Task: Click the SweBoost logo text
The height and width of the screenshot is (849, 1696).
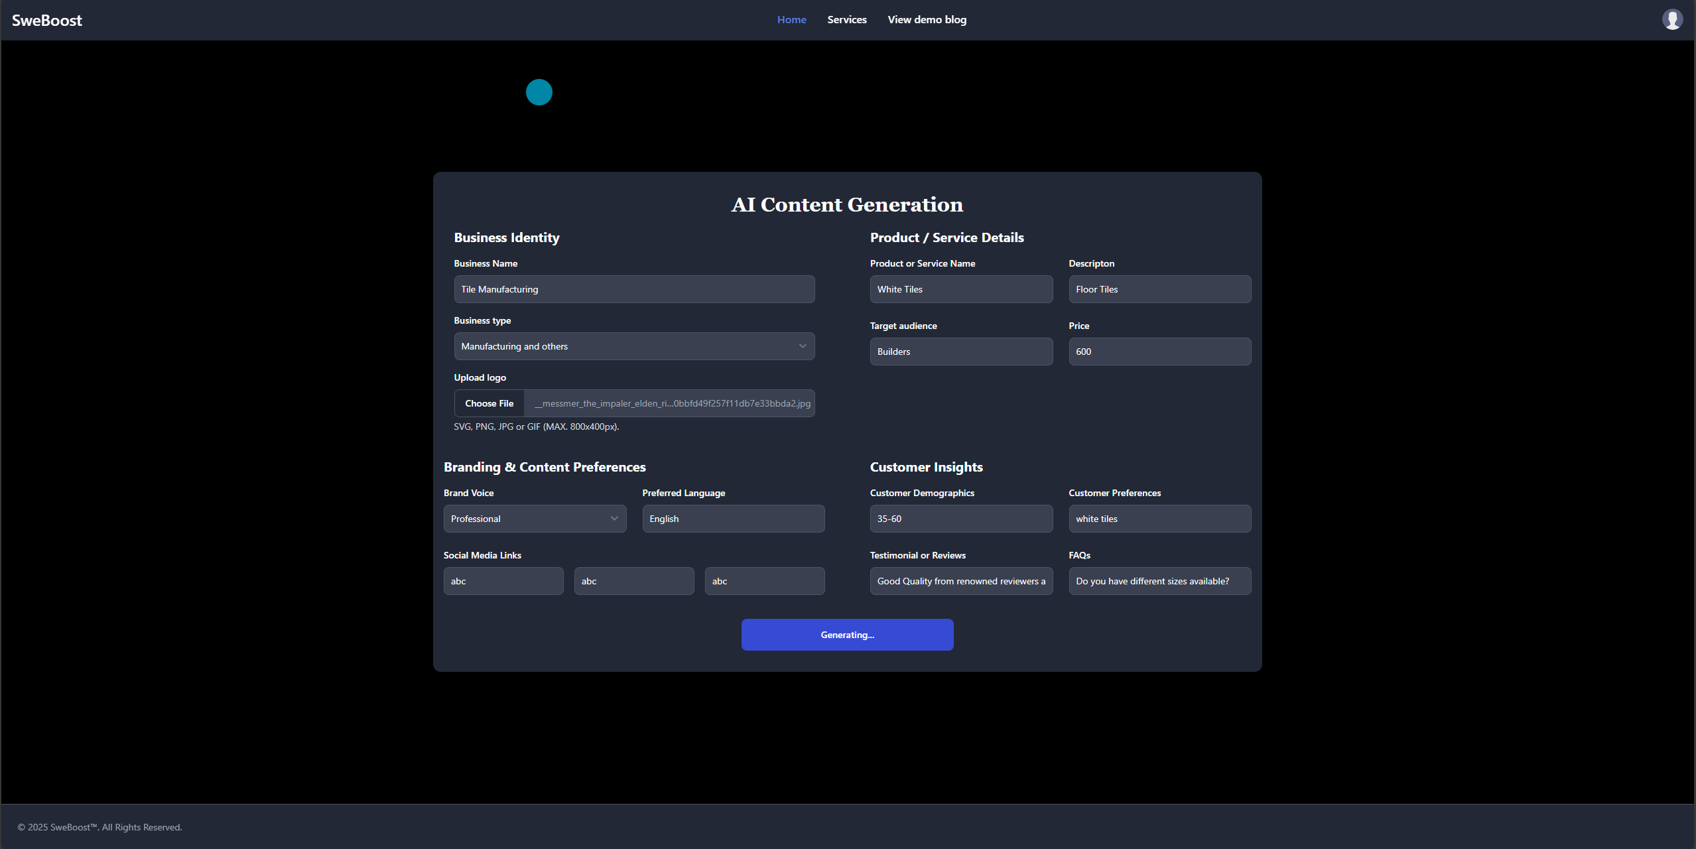Action: (x=46, y=20)
